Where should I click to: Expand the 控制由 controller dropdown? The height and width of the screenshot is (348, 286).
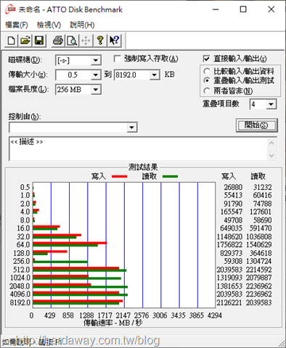(x=132, y=128)
